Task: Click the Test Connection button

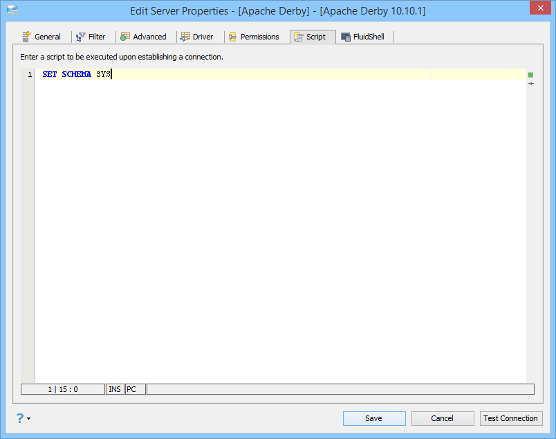Action: 511,418
